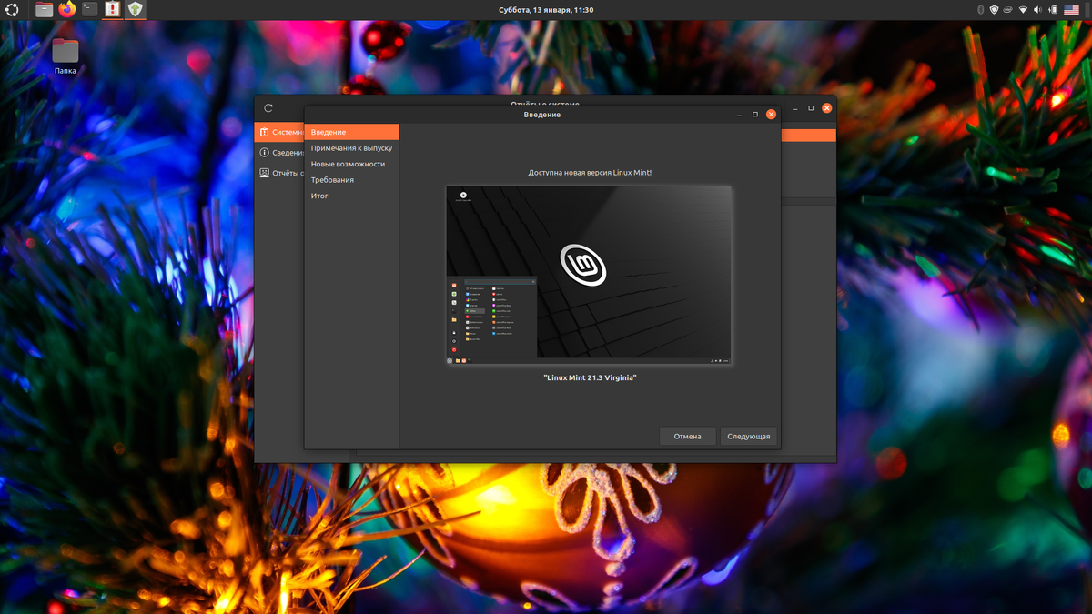Maximize the System Reports window behind
This screenshot has height=614, width=1092.
pos(811,107)
